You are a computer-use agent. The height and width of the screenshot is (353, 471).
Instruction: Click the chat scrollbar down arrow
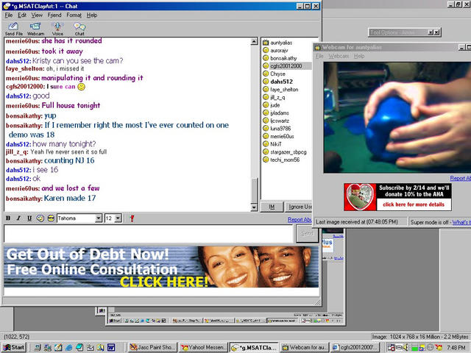254,207
